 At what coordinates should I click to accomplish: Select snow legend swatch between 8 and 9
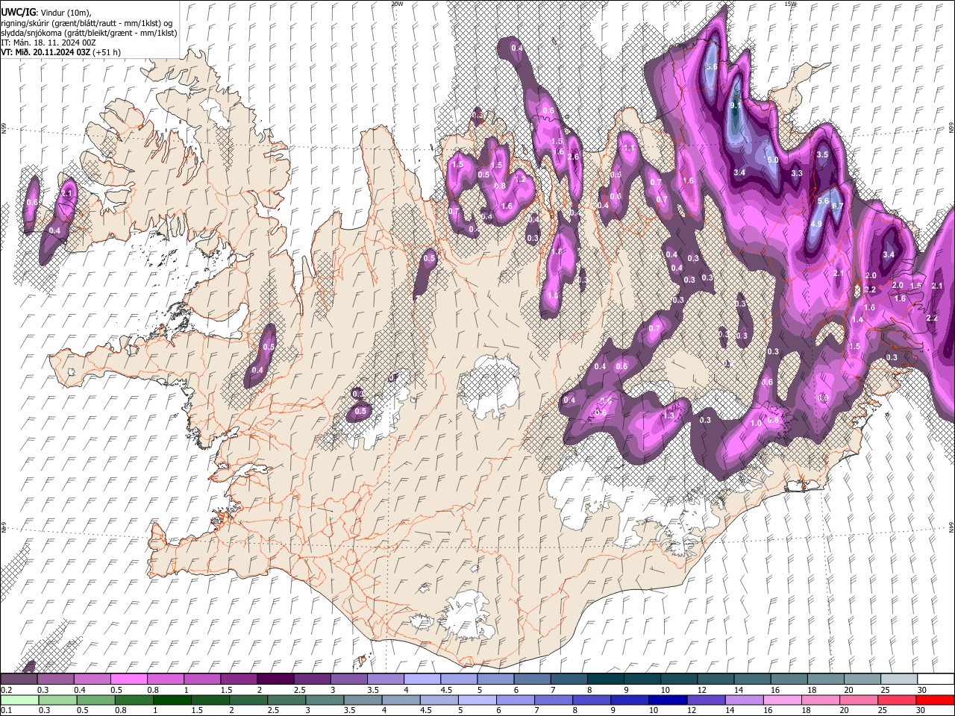[x=605, y=679]
